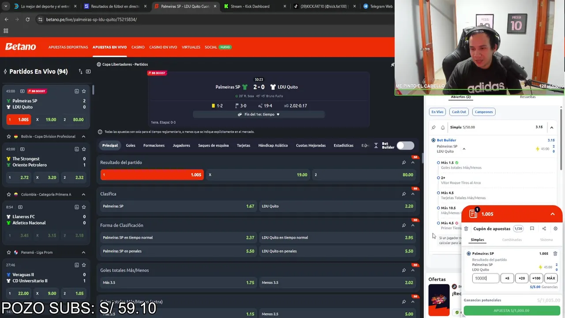Click the Cash Out filter chip
565x318 pixels.
459,112
